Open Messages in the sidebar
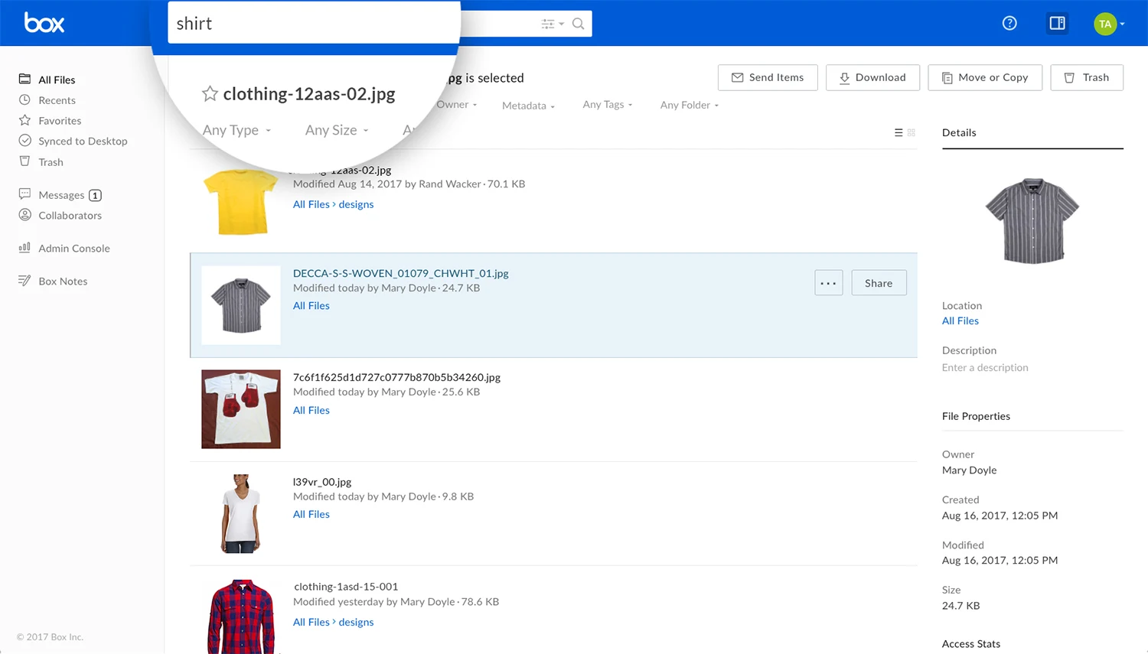The width and height of the screenshot is (1148, 654). tap(61, 195)
